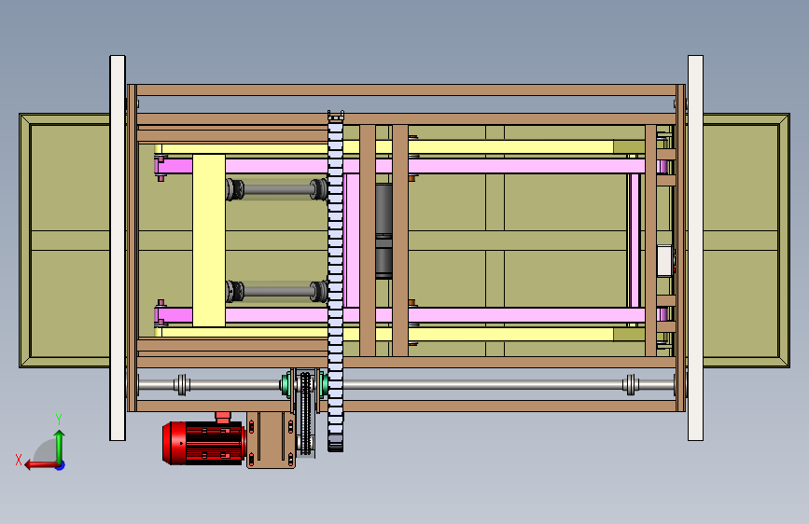
Task: Select the right white vertical bar
Action: (x=695, y=248)
